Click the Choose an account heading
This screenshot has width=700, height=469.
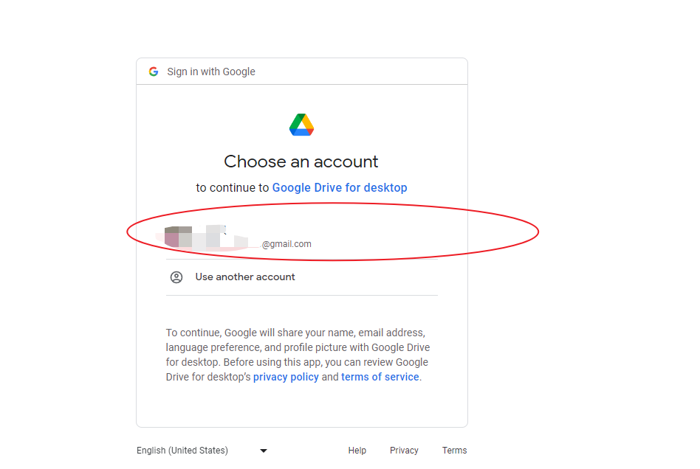(x=301, y=161)
